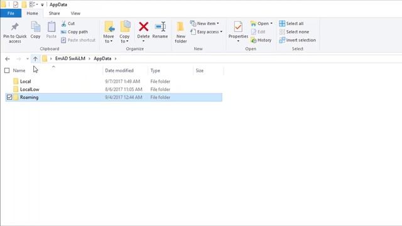Cut the selected item with the scissors
The width and height of the screenshot is (402, 226).
coord(68,24)
